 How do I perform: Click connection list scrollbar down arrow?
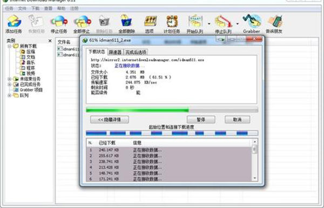pos(255,178)
